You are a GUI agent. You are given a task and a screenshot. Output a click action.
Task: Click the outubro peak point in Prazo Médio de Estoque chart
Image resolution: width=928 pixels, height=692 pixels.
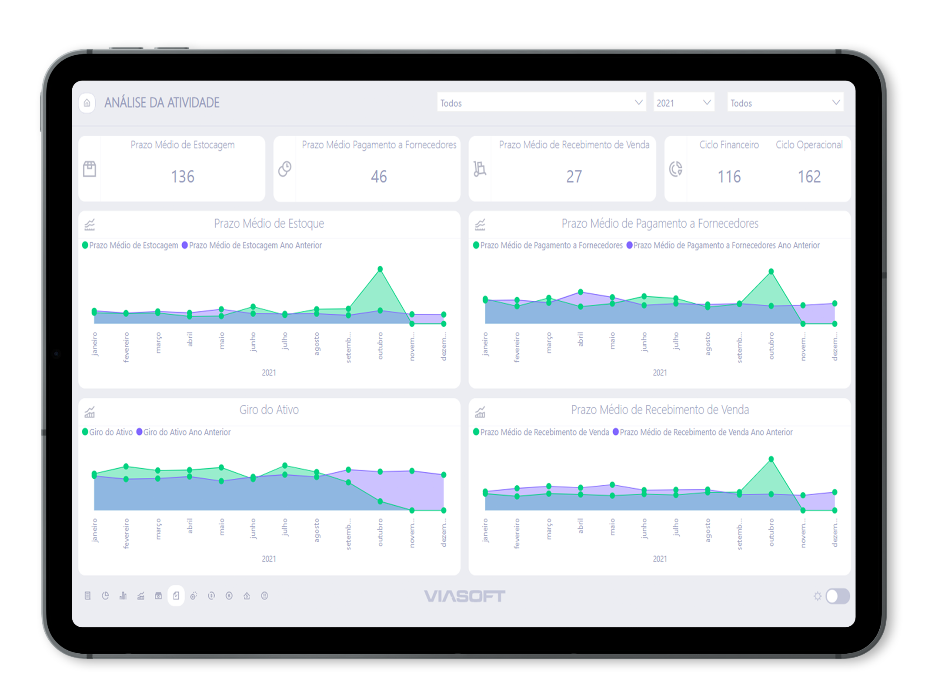click(380, 269)
